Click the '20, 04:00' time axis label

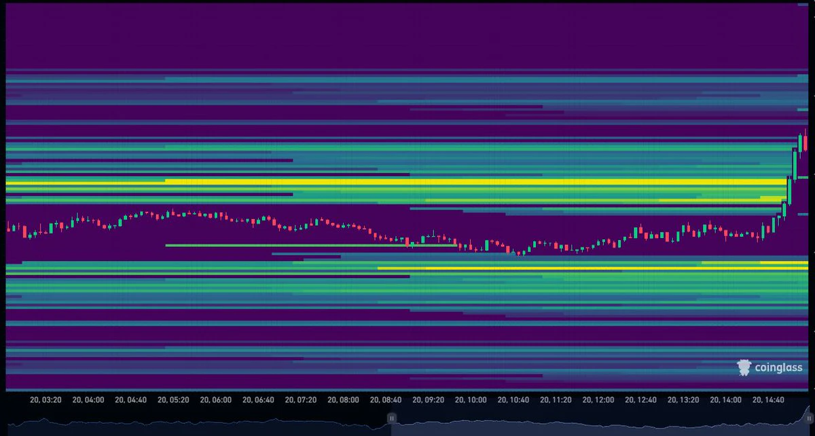click(90, 400)
